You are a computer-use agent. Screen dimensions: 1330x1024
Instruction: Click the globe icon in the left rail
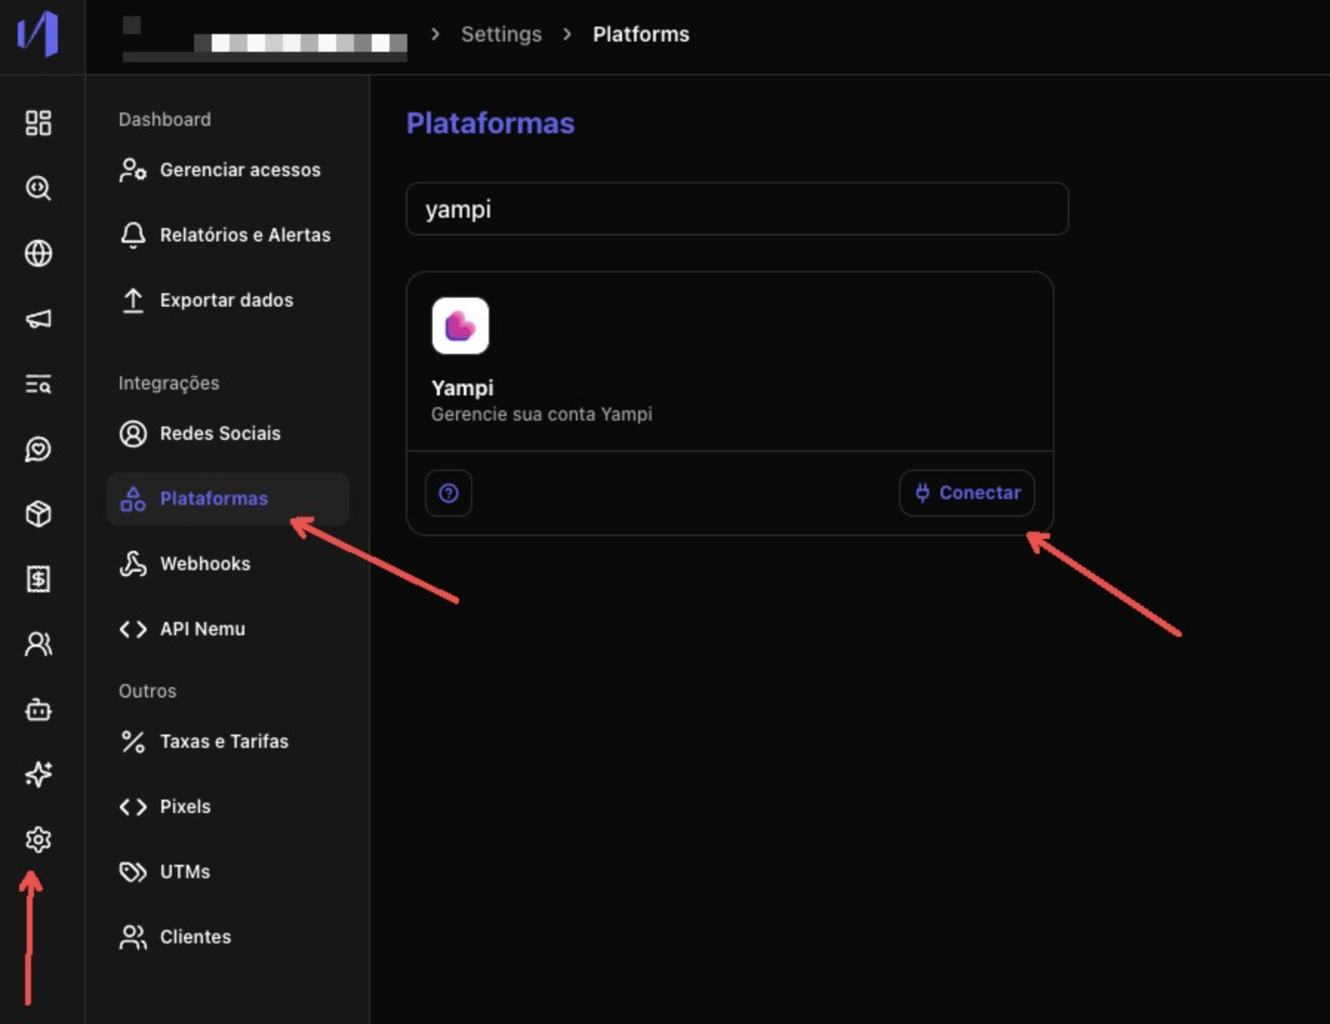click(39, 253)
